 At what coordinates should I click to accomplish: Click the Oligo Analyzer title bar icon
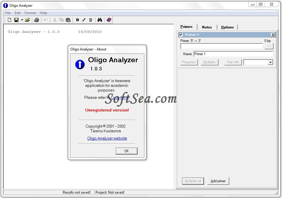click(6, 5)
